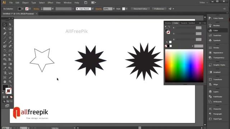Select the Selection tool arrow
The height and width of the screenshot is (129, 230).
pyautogui.click(x=5, y=24)
